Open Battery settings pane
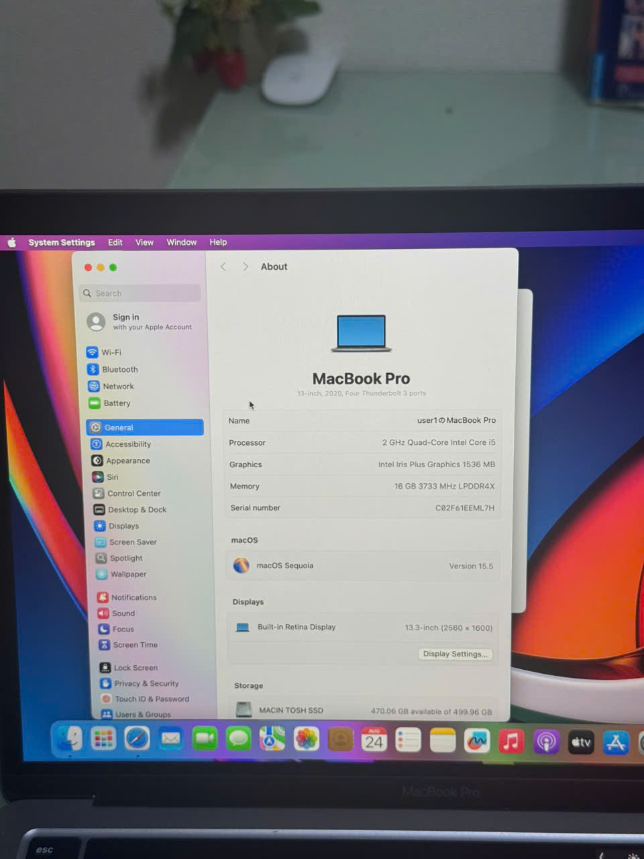 click(109, 403)
